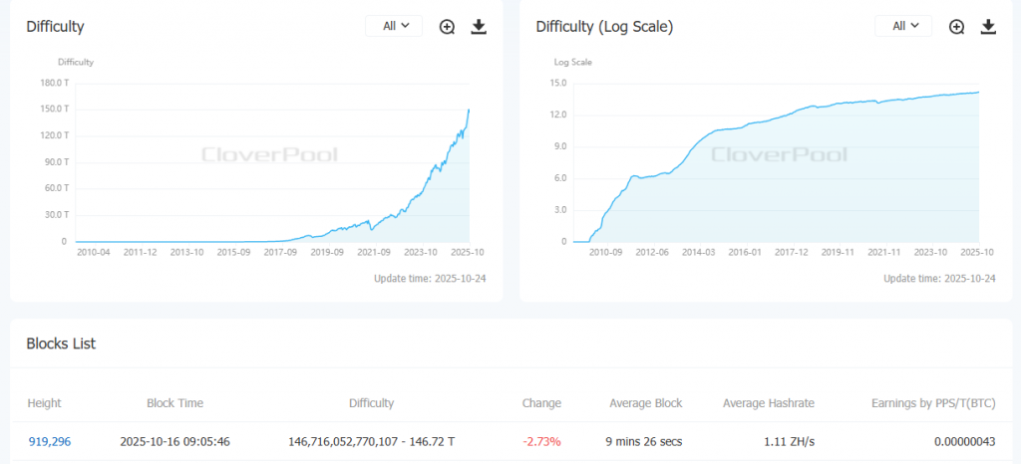The height and width of the screenshot is (464, 1021).
Task: Zoom into the Difficulty Log Scale chart
Action: pos(956,27)
